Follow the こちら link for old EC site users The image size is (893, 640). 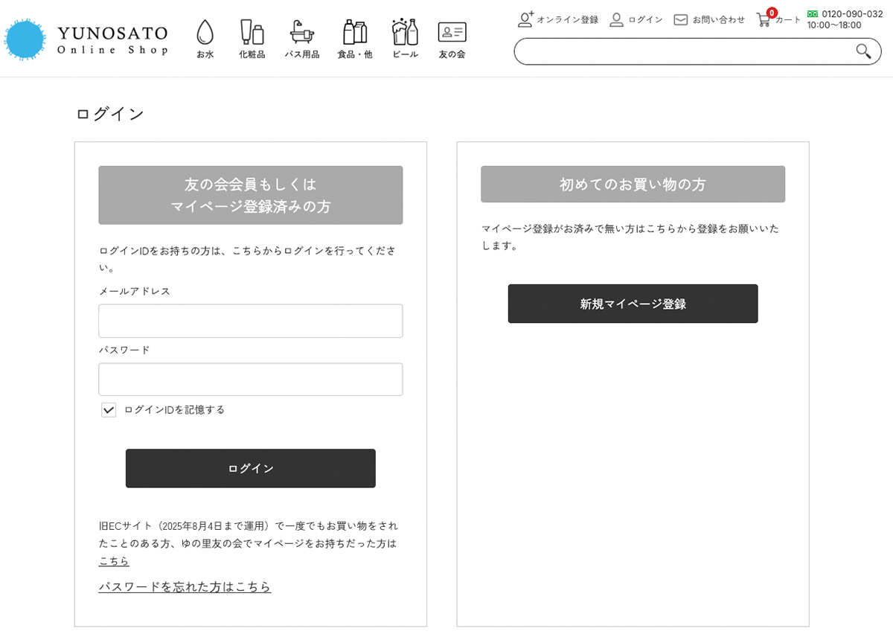pos(114,561)
